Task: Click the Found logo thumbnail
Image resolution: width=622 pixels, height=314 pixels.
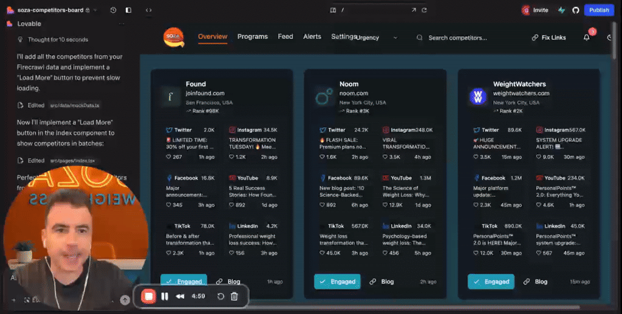Action: [x=171, y=96]
